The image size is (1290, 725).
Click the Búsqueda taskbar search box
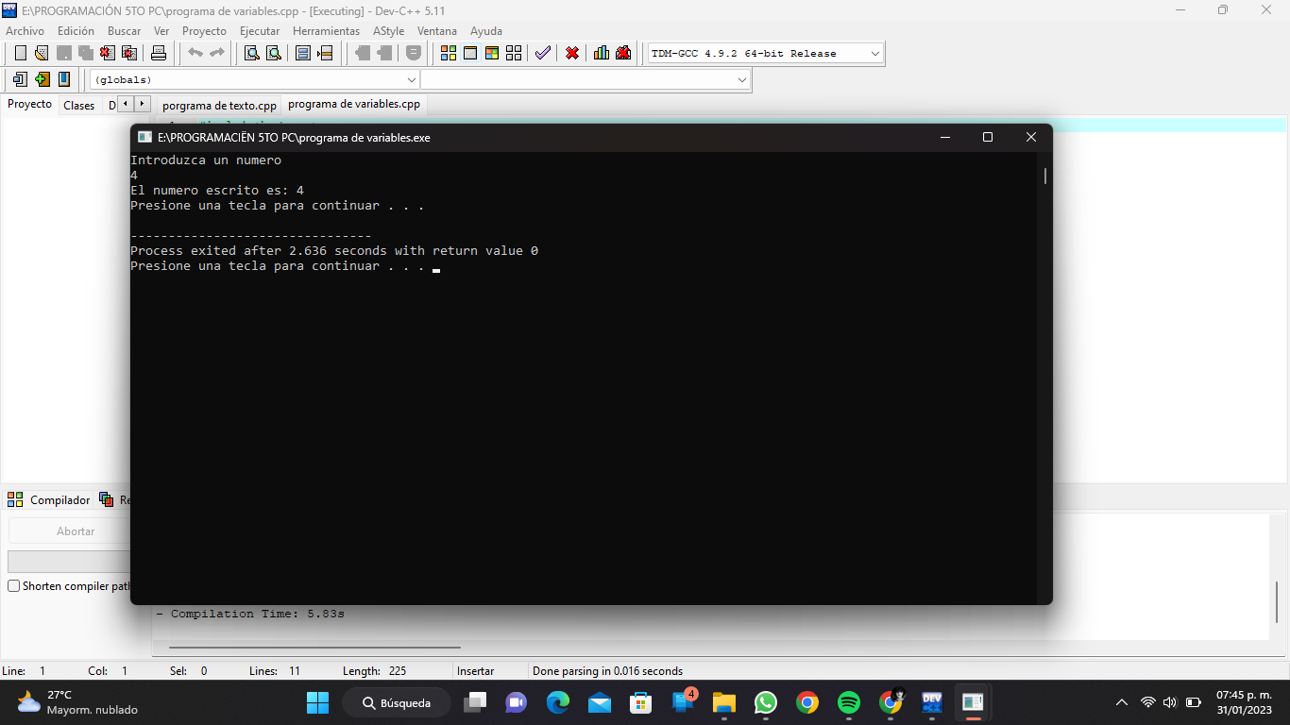point(397,702)
